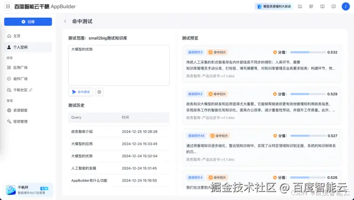Click the Query column header
The height and width of the screenshot is (200, 354).
tap(76, 117)
